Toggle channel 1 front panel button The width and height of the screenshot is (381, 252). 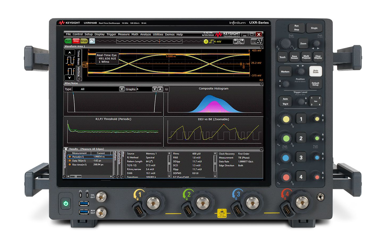pos(301,119)
